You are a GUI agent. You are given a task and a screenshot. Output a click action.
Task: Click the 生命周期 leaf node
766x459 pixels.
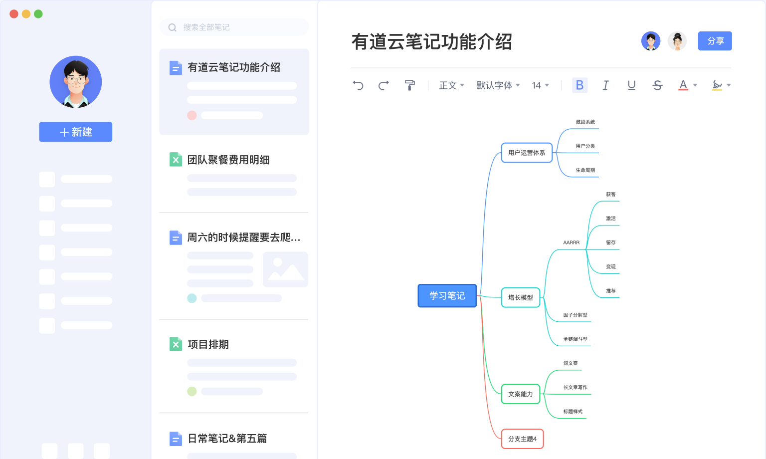click(585, 170)
